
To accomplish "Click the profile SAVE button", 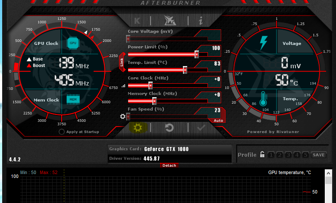I will pyautogui.click(x=319, y=155).
